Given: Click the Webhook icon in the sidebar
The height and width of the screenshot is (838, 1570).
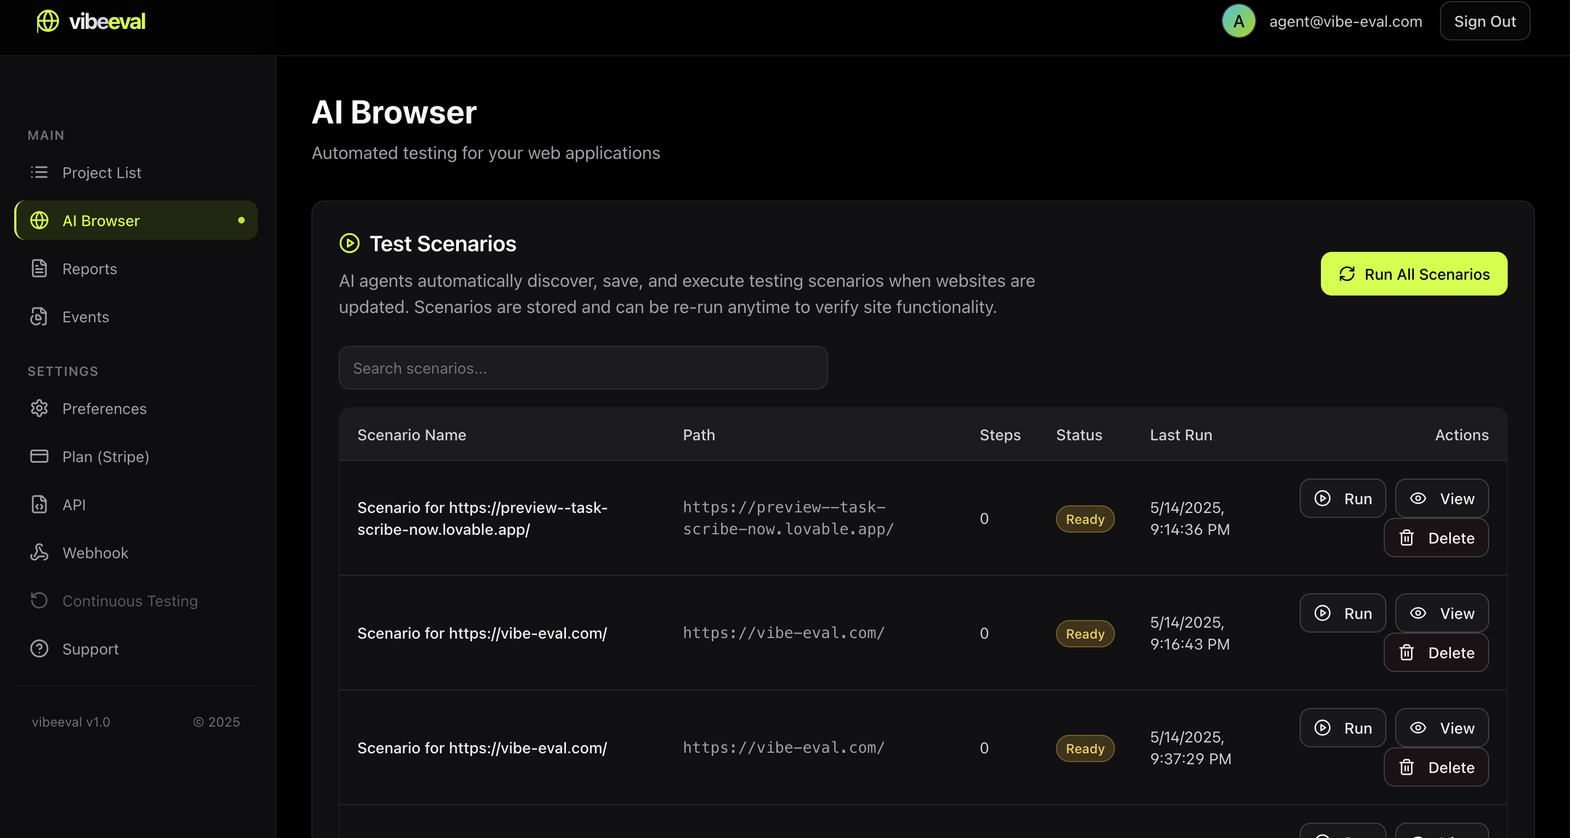Looking at the screenshot, I should (39, 553).
